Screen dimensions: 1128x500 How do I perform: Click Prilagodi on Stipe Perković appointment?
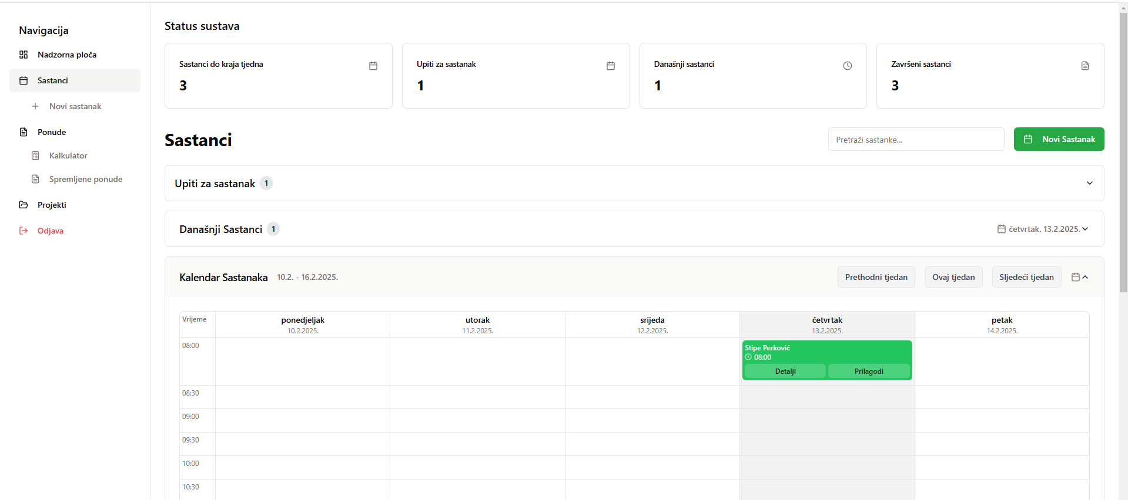(x=869, y=371)
